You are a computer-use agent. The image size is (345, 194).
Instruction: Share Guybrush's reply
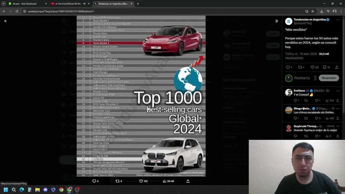tap(337, 136)
